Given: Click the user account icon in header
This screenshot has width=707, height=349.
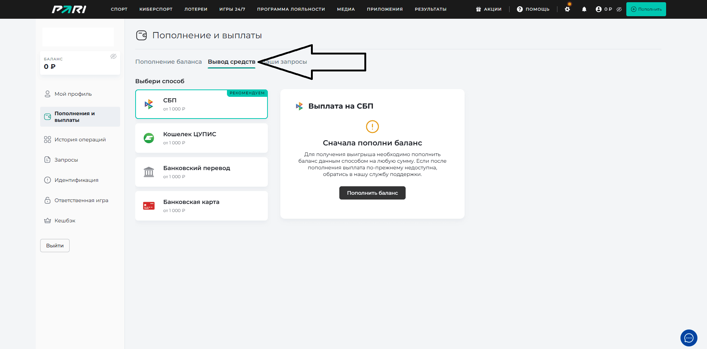Looking at the screenshot, I should click(x=599, y=9).
